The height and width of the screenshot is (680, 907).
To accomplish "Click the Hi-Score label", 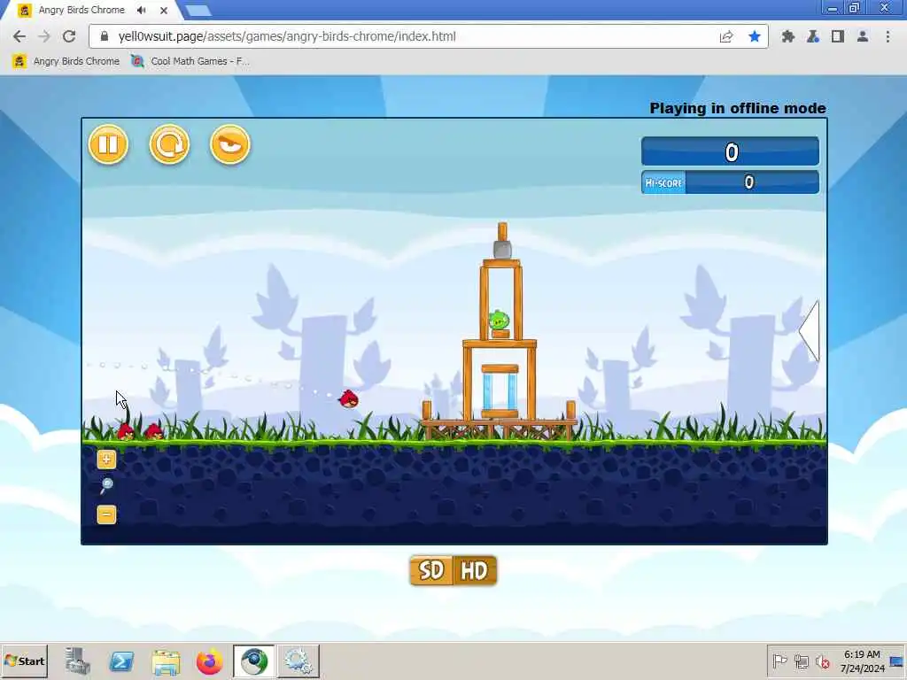I will pyautogui.click(x=663, y=182).
